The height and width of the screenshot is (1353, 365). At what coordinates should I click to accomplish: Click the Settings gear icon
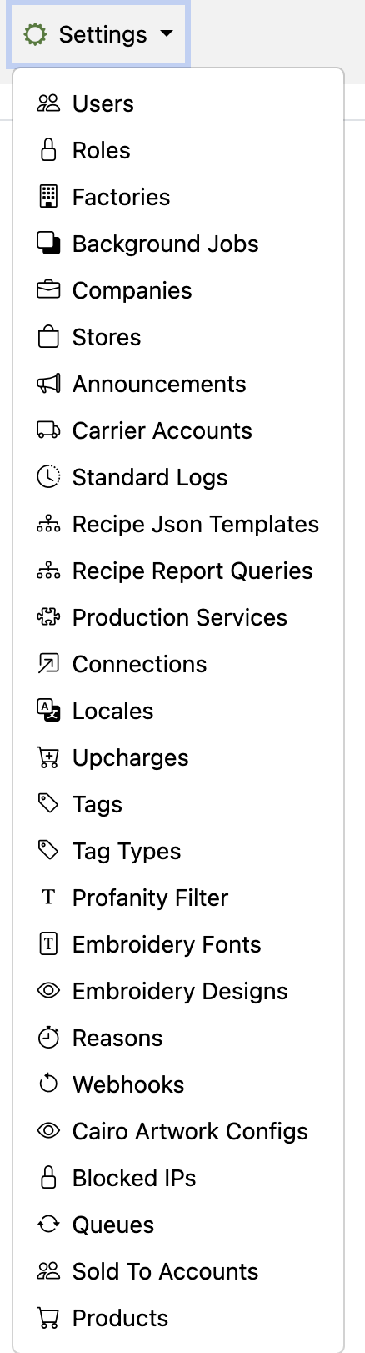click(35, 34)
